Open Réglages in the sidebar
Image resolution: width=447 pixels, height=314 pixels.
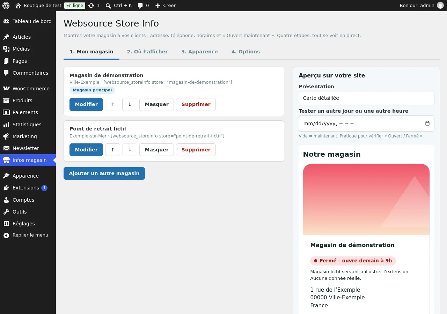[28, 224]
